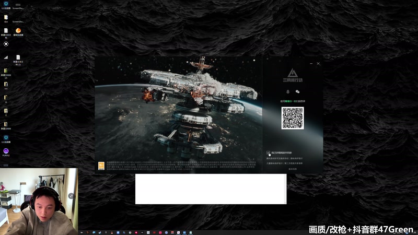The width and height of the screenshot is (418, 235).
Task: Minimize the game launcher window
Action: point(311,64)
